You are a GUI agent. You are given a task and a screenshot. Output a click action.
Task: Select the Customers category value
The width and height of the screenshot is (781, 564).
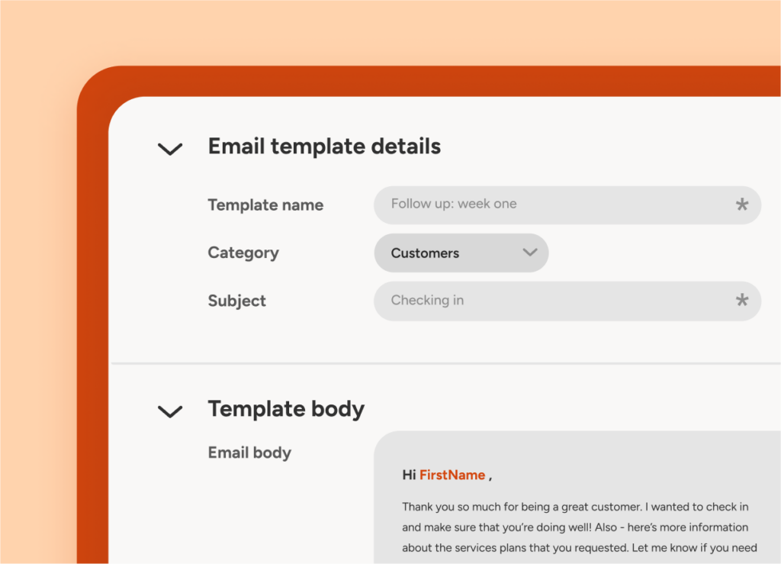pyautogui.click(x=424, y=253)
